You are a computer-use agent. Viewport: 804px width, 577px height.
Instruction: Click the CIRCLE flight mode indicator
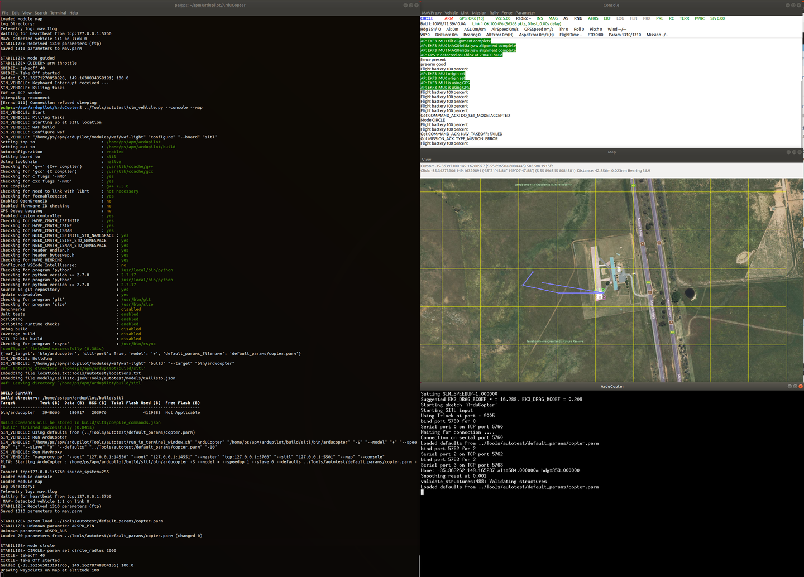click(427, 18)
